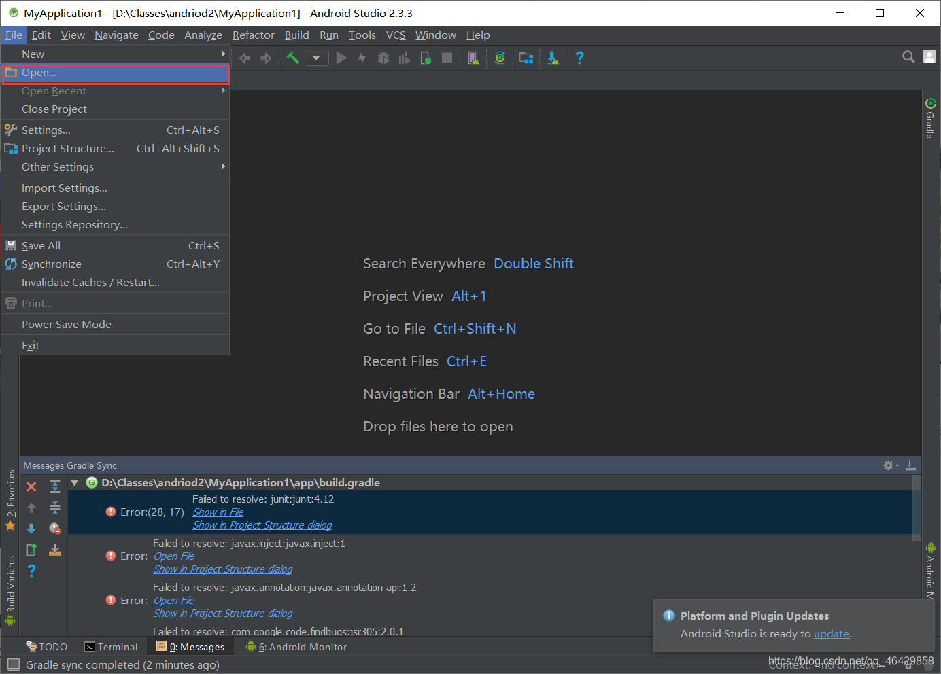Expand the Open Recent submenu arrow
This screenshot has height=674, width=941.
click(223, 90)
